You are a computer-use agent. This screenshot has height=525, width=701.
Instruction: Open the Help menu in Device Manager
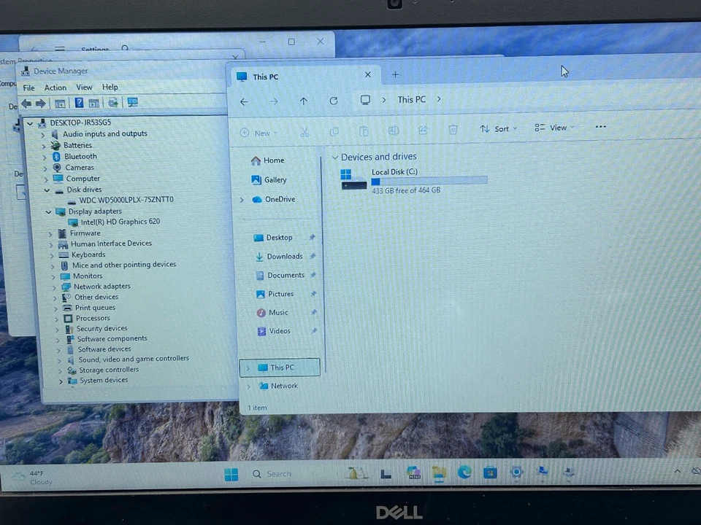pos(110,87)
